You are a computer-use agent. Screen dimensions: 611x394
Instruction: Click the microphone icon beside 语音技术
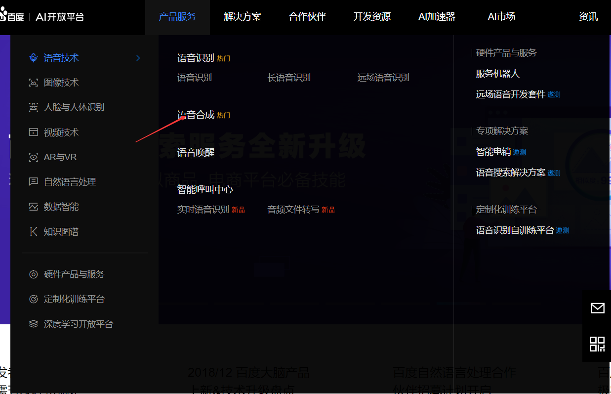[34, 58]
